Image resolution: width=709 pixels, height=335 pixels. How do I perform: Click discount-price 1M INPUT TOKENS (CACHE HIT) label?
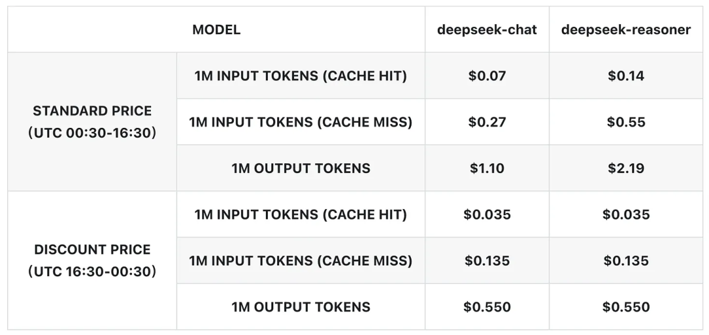[301, 214]
